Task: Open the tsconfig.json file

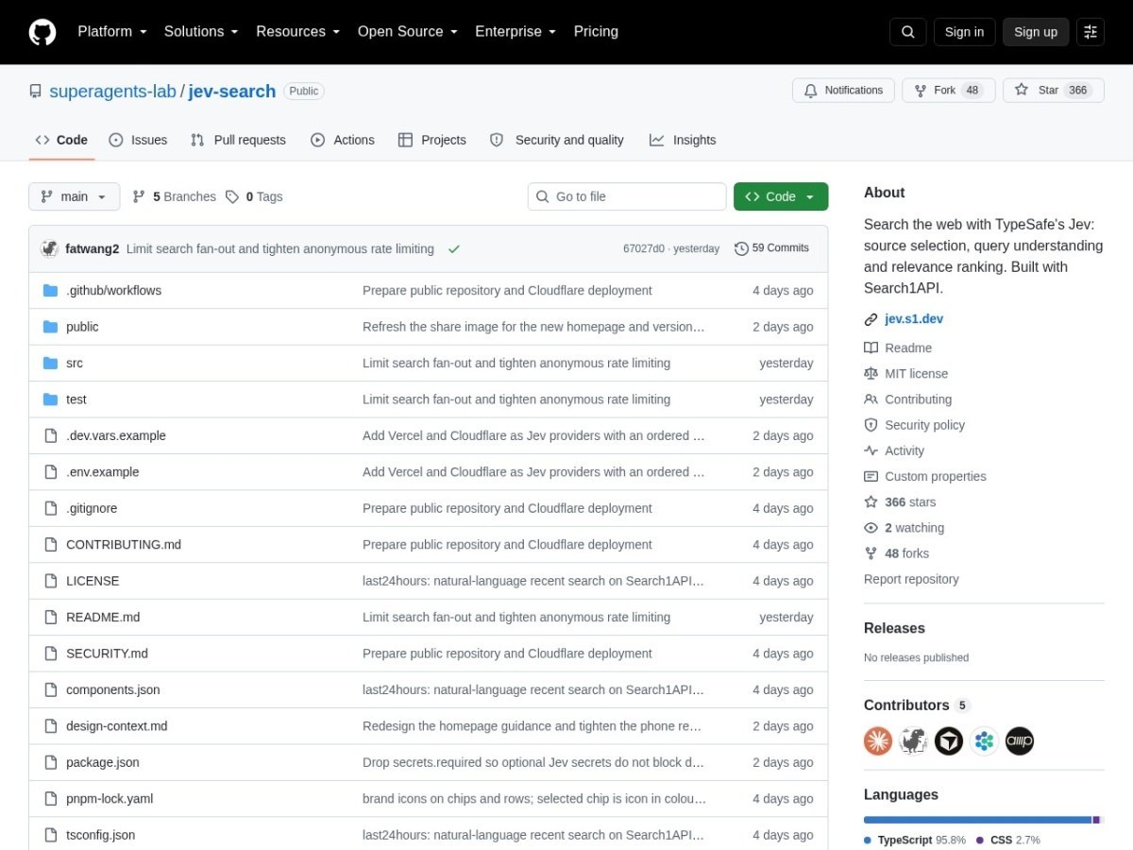Action: (x=100, y=835)
